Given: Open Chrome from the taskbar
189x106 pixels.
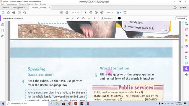Looking at the screenshot, I should (x=70, y=103).
